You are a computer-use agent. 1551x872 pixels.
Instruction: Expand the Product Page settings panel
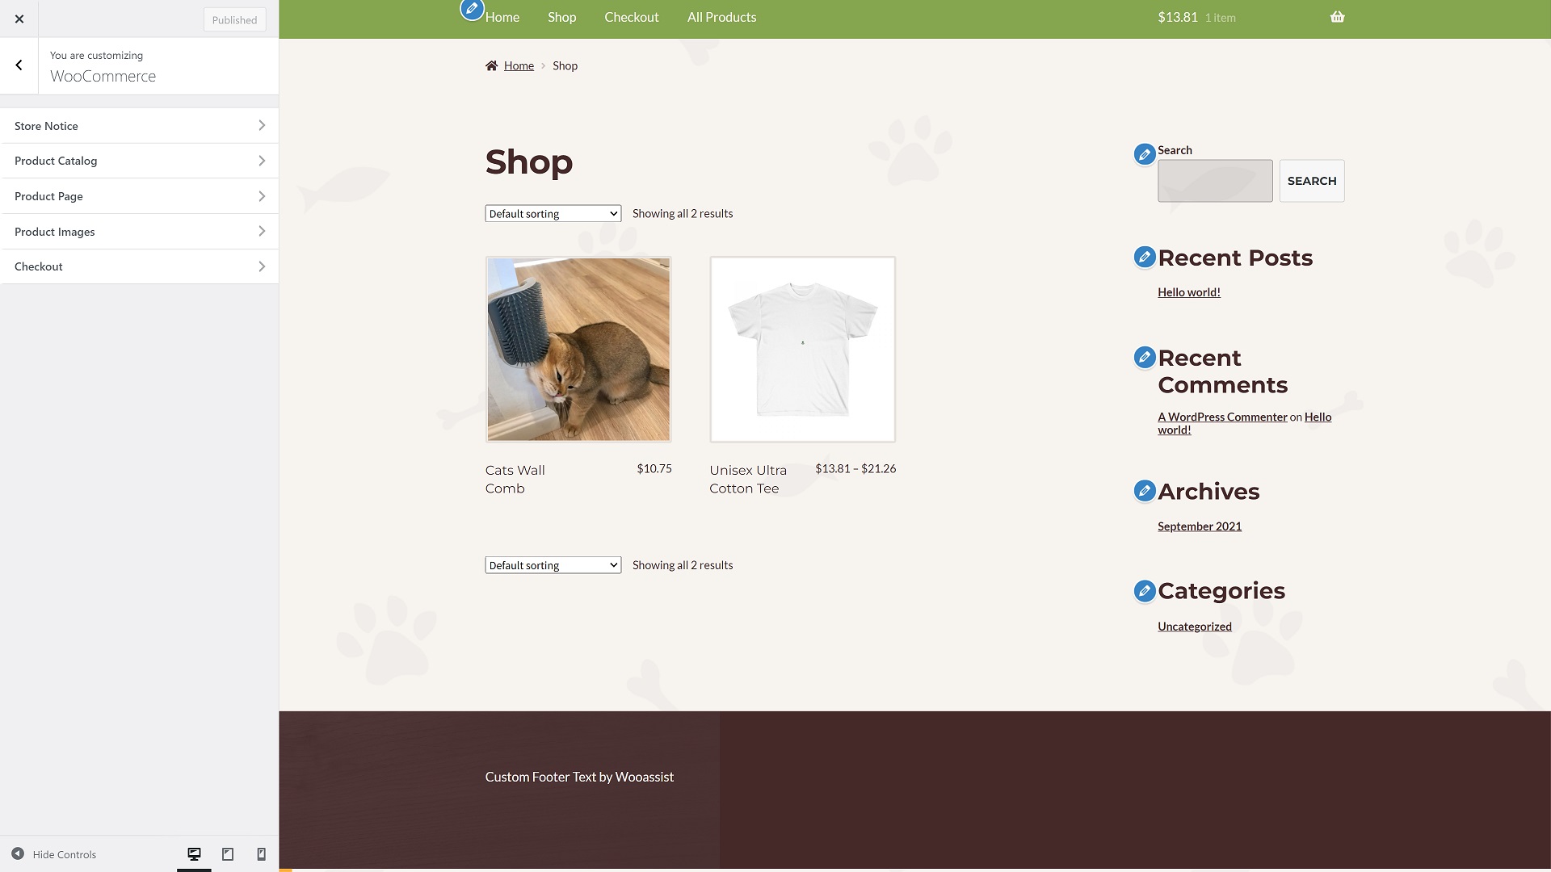click(140, 196)
